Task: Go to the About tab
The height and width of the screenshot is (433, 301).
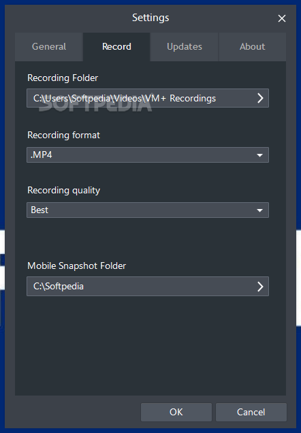Action: (x=253, y=47)
